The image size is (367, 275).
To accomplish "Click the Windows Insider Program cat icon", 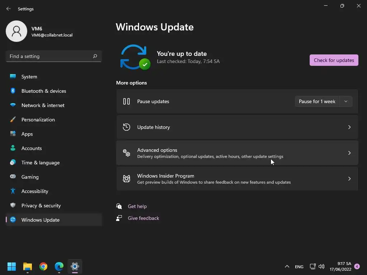I will [127, 179].
